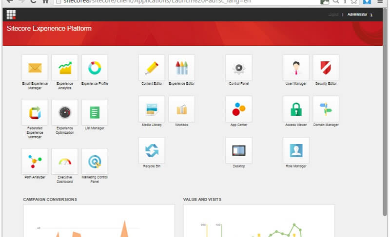Bookmark the page with the star icon
The image size is (390, 237).
354,1
